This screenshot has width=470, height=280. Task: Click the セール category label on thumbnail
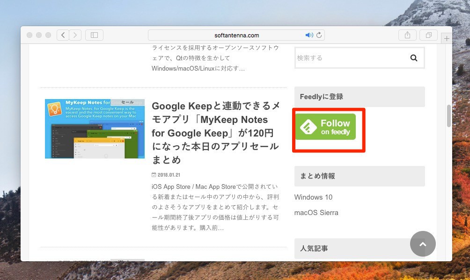(x=127, y=102)
